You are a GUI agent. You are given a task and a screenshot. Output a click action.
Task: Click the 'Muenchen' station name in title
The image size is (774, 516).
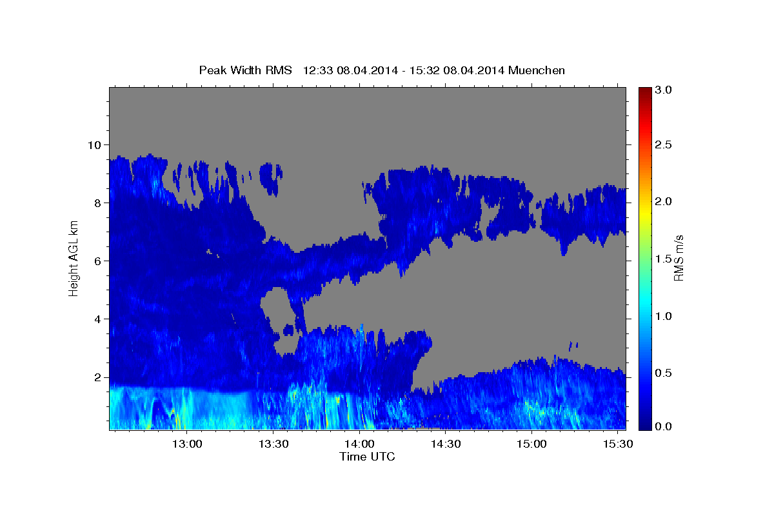coord(537,70)
